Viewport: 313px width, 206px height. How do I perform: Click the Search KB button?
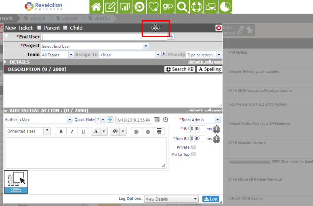pyautogui.click(x=180, y=69)
